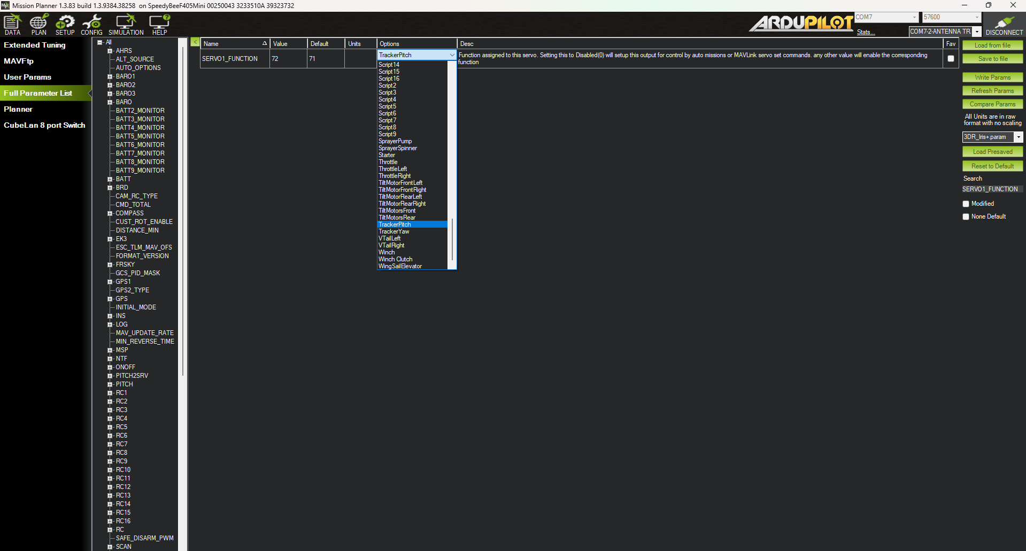1026x551 pixels.
Task: Click the ArduPilot logo
Action: [801, 23]
